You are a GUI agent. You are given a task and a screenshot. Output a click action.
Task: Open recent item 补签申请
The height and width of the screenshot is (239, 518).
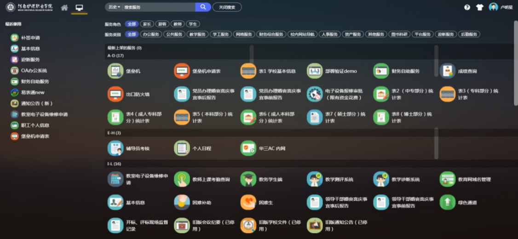(x=25, y=38)
